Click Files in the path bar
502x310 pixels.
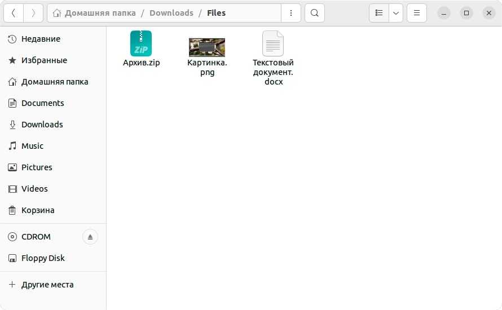pos(216,13)
